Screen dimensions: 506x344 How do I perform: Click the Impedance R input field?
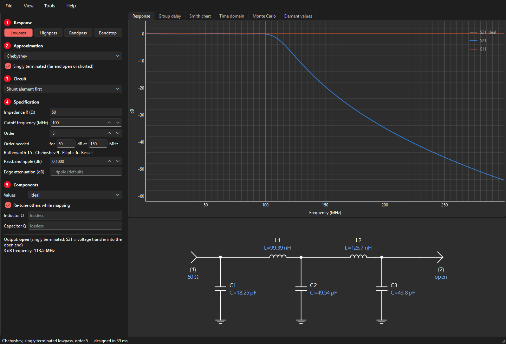[x=86, y=112]
